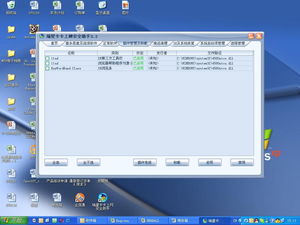Check the KeyWordBand Class checkbox
The image size is (300, 225).
[x=47, y=68]
